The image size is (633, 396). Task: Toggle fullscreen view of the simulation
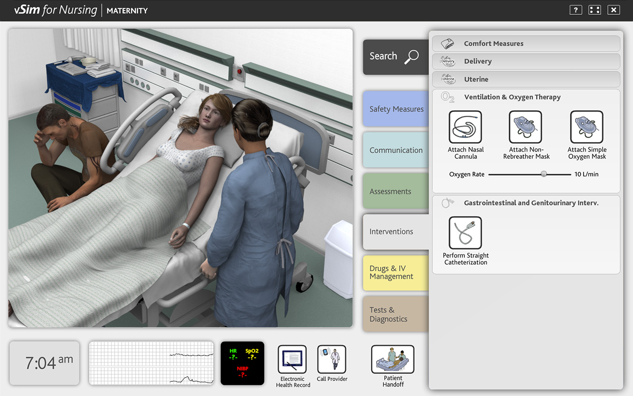(594, 9)
